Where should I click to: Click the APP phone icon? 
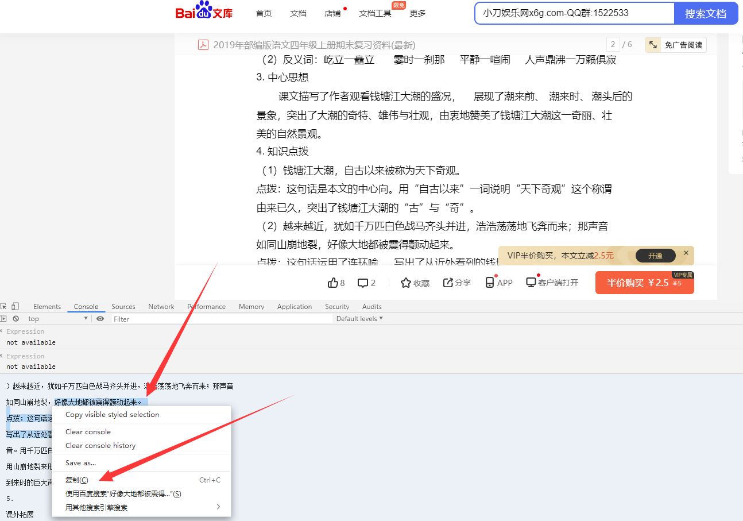click(x=491, y=282)
